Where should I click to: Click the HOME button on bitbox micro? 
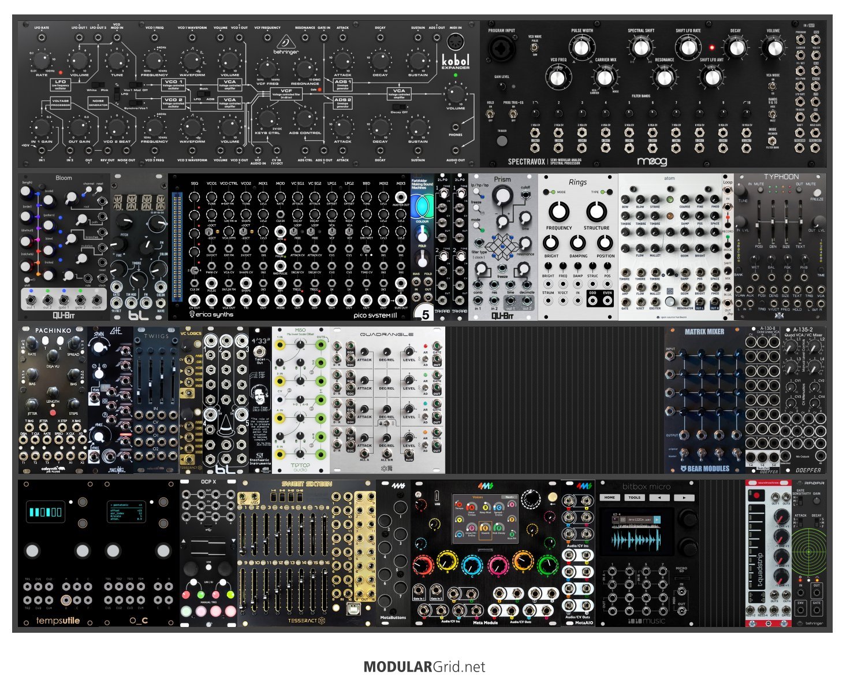610,497
